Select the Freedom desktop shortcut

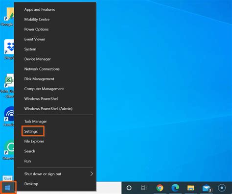(x=9, y=117)
